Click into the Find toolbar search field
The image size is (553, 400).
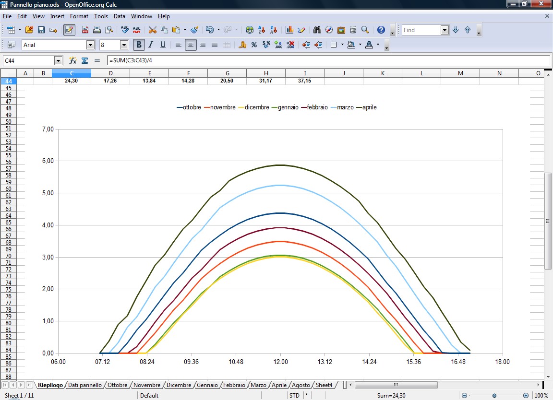pyautogui.click(x=421, y=30)
